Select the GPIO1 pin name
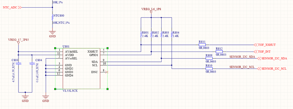This screenshot has width=293, height=109. pos(93,55)
